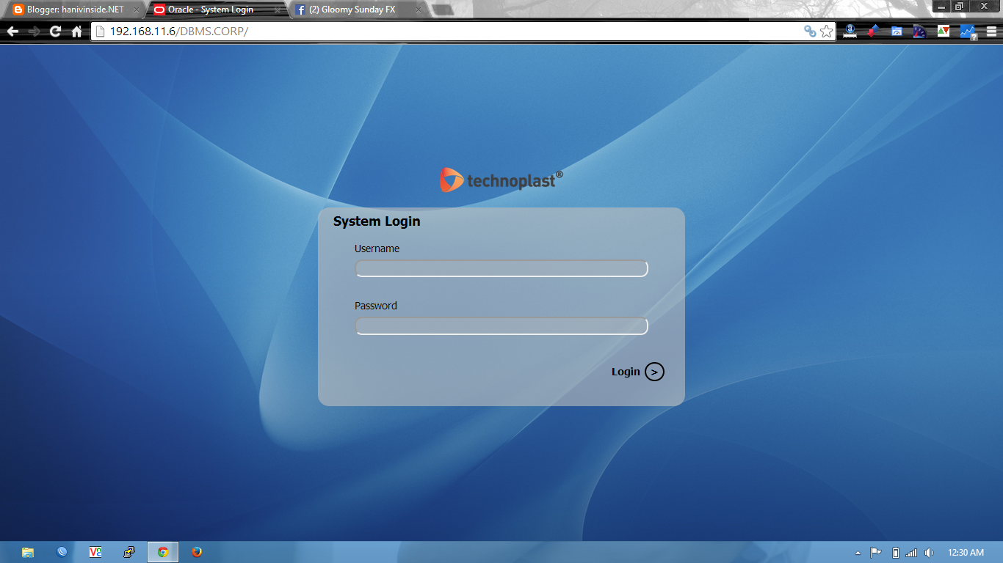Open the network signal icon in the tray
The image size is (1003, 563).
(x=911, y=553)
